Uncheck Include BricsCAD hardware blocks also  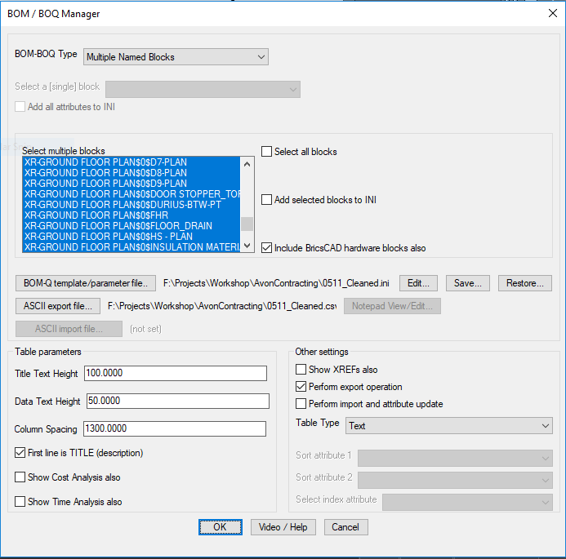[x=267, y=247]
